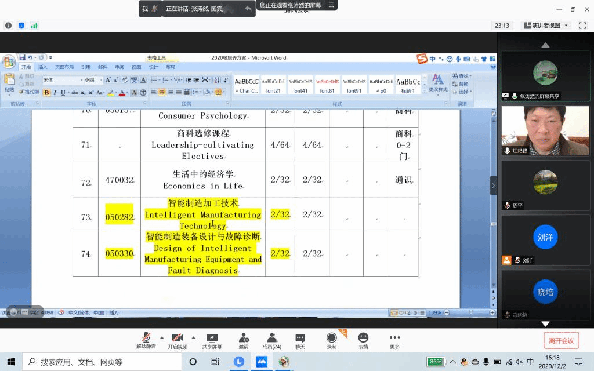Click the network signal status icon
Viewport: 594px width, 371px height.
tap(34, 26)
